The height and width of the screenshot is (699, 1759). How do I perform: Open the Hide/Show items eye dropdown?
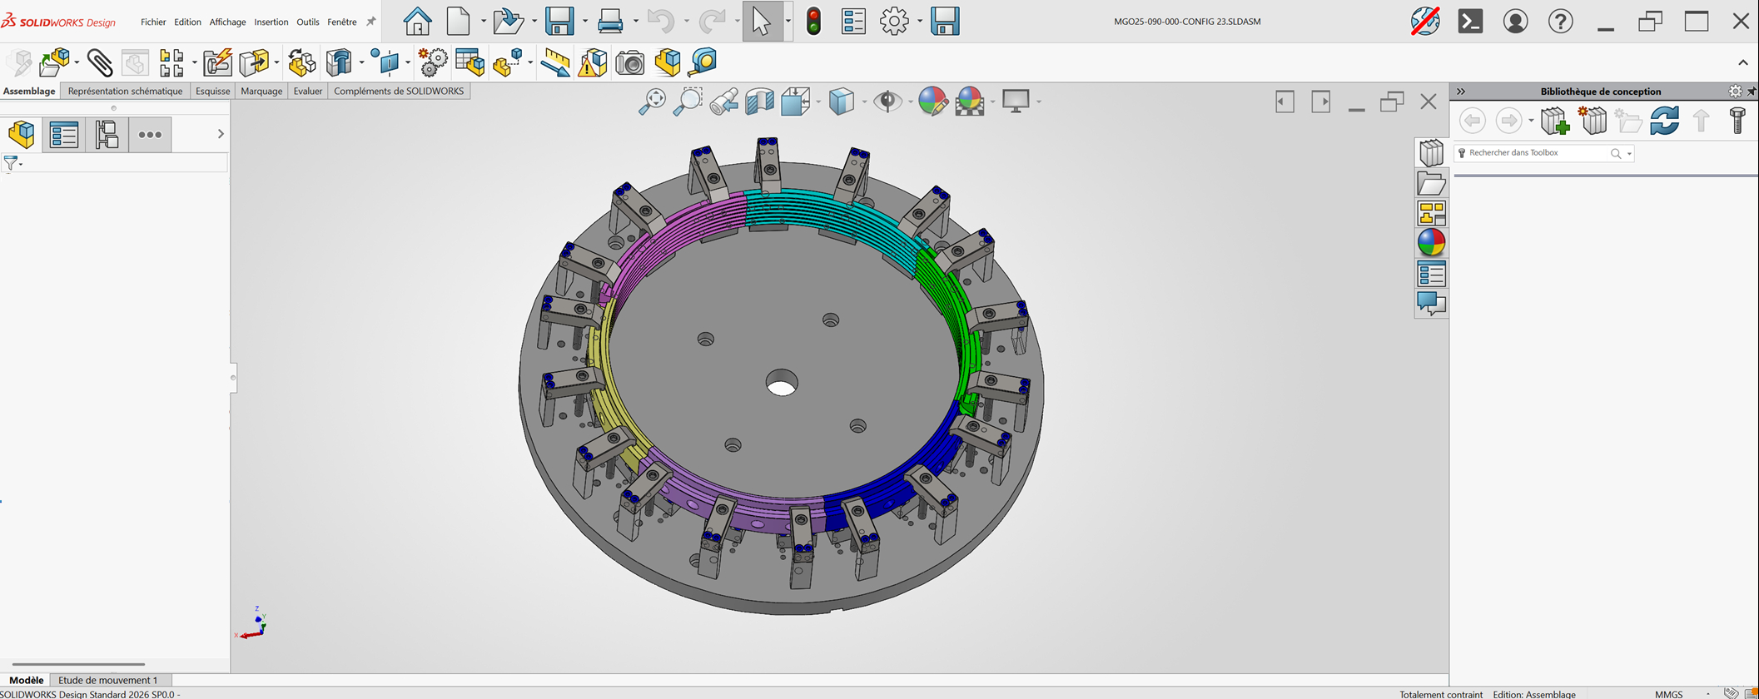point(910,102)
